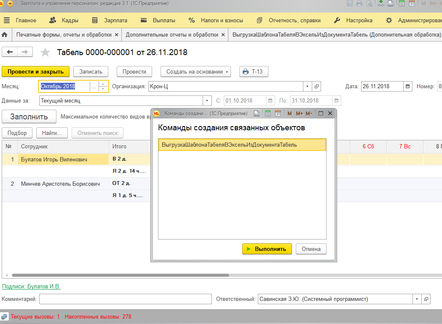Expand the Ответственный dropdown list
This screenshot has width=442, height=324.
[417, 299]
